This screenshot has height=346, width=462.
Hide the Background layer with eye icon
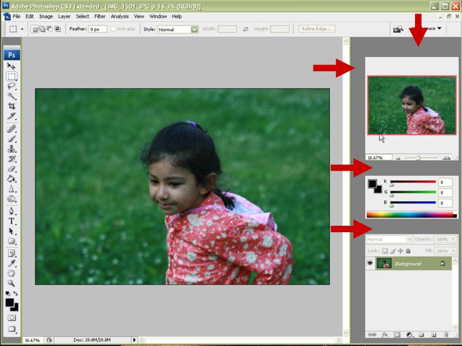(370, 264)
